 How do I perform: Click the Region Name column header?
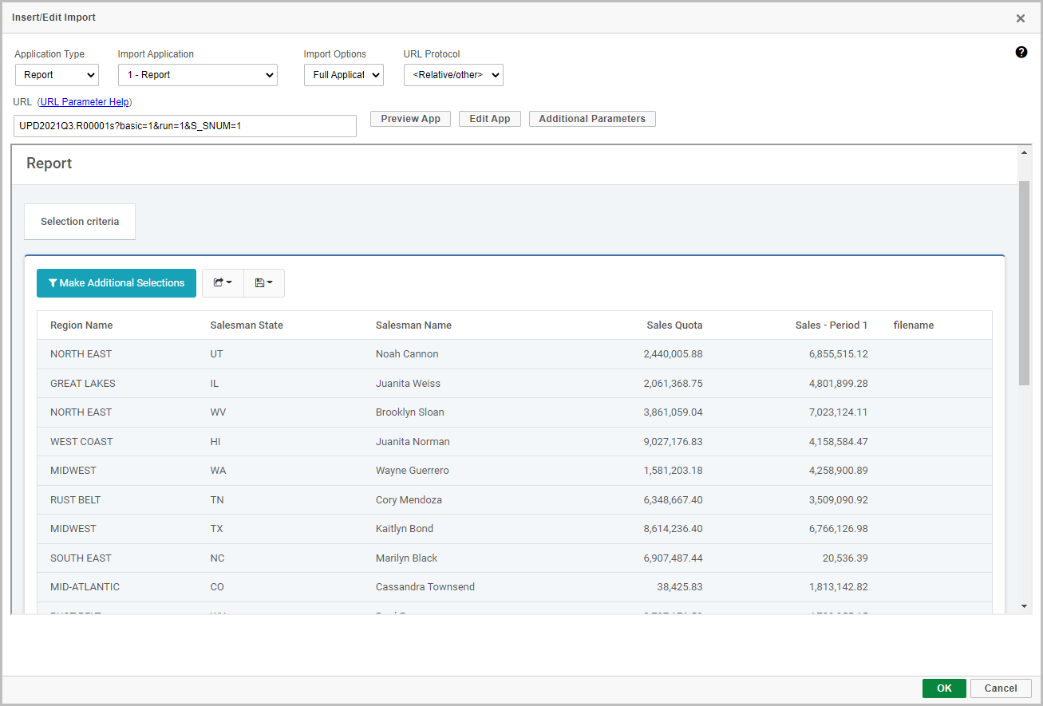tap(81, 325)
